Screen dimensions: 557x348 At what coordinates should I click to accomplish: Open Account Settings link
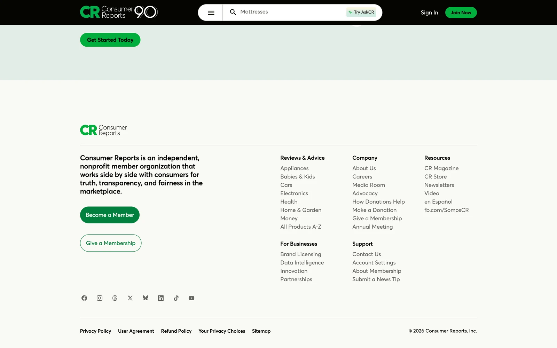coord(374,263)
